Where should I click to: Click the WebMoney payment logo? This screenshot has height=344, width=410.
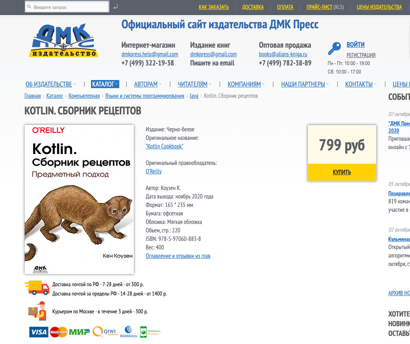(x=129, y=332)
